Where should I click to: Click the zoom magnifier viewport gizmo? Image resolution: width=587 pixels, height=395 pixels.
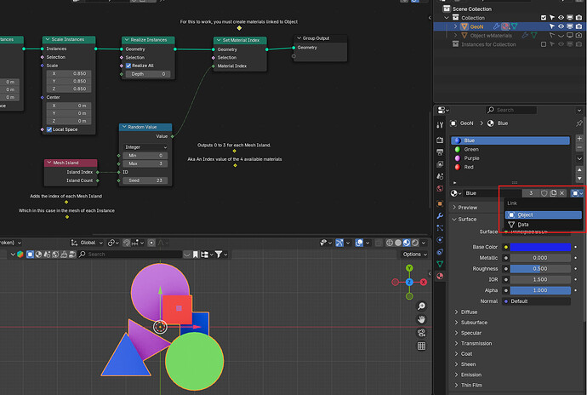coord(421,306)
